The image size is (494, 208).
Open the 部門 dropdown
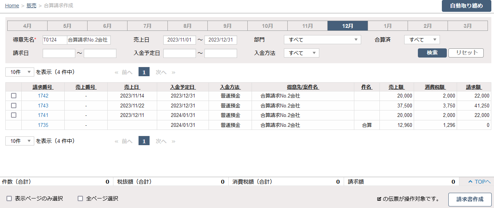click(x=322, y=40)
